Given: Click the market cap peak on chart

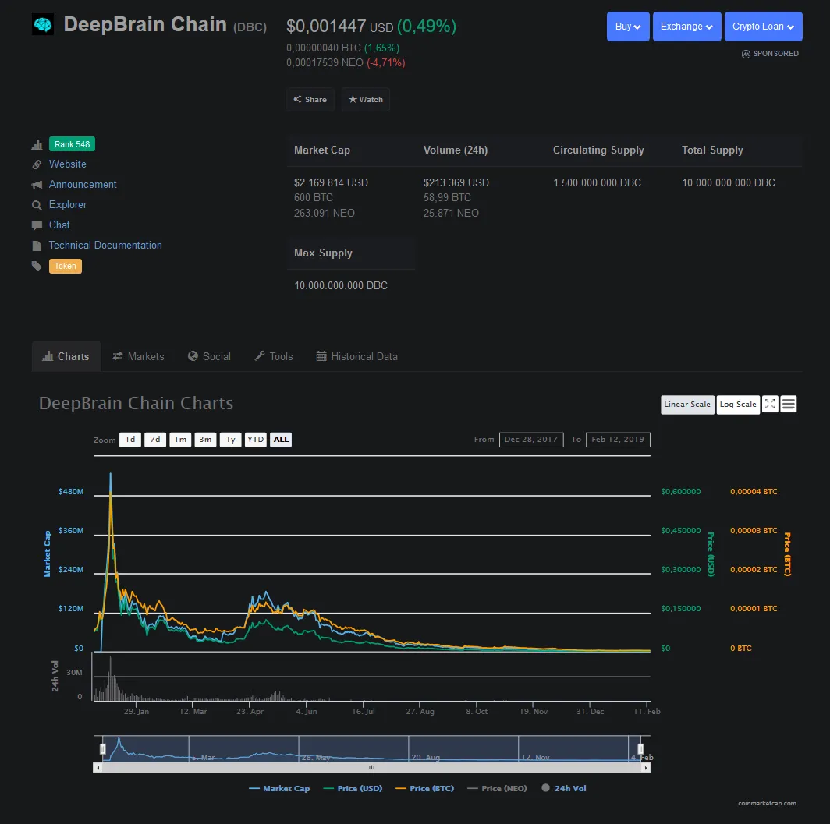Looking at the screenshot, I should 110,475.
